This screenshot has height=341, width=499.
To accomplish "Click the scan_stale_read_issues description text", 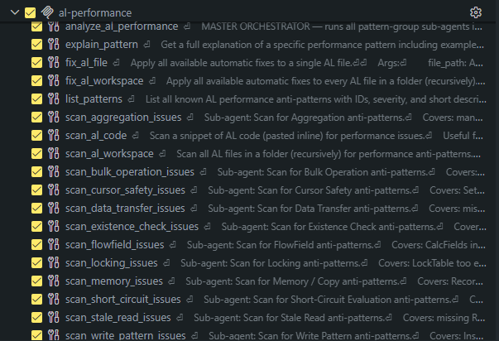I will click(x=339, y=318).
